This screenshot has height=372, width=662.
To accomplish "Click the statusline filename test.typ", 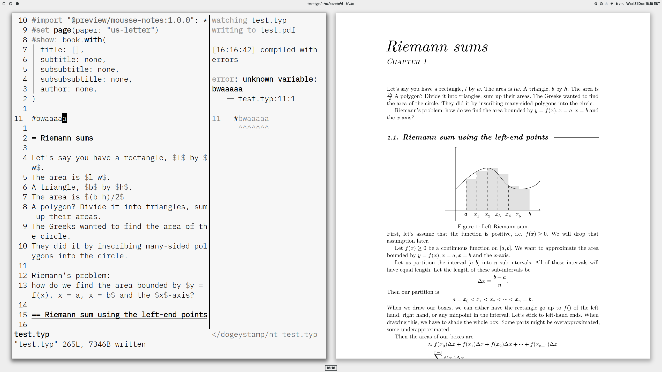I will pos(32,334).
